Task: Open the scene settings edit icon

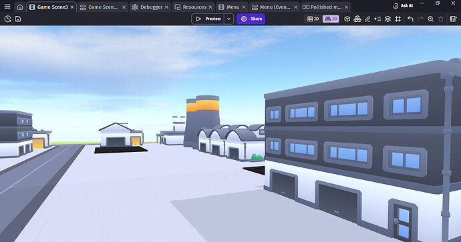Action: click(454, 19)
